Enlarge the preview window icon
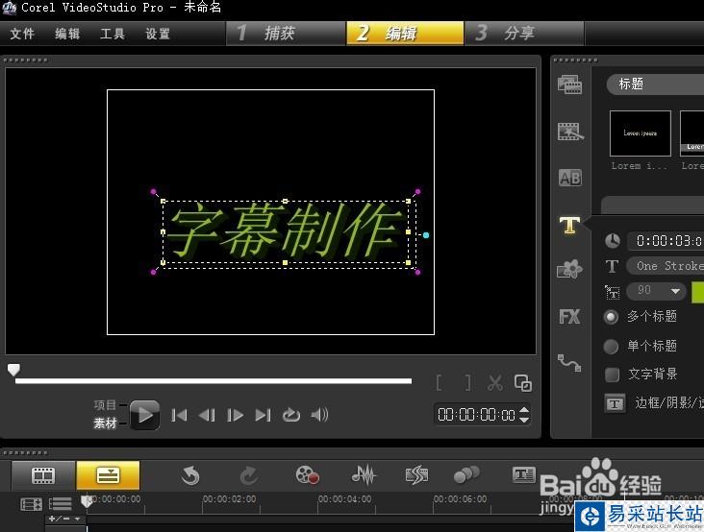The height and width of the screenshot is (532, 704). click(x=523, y=383)
